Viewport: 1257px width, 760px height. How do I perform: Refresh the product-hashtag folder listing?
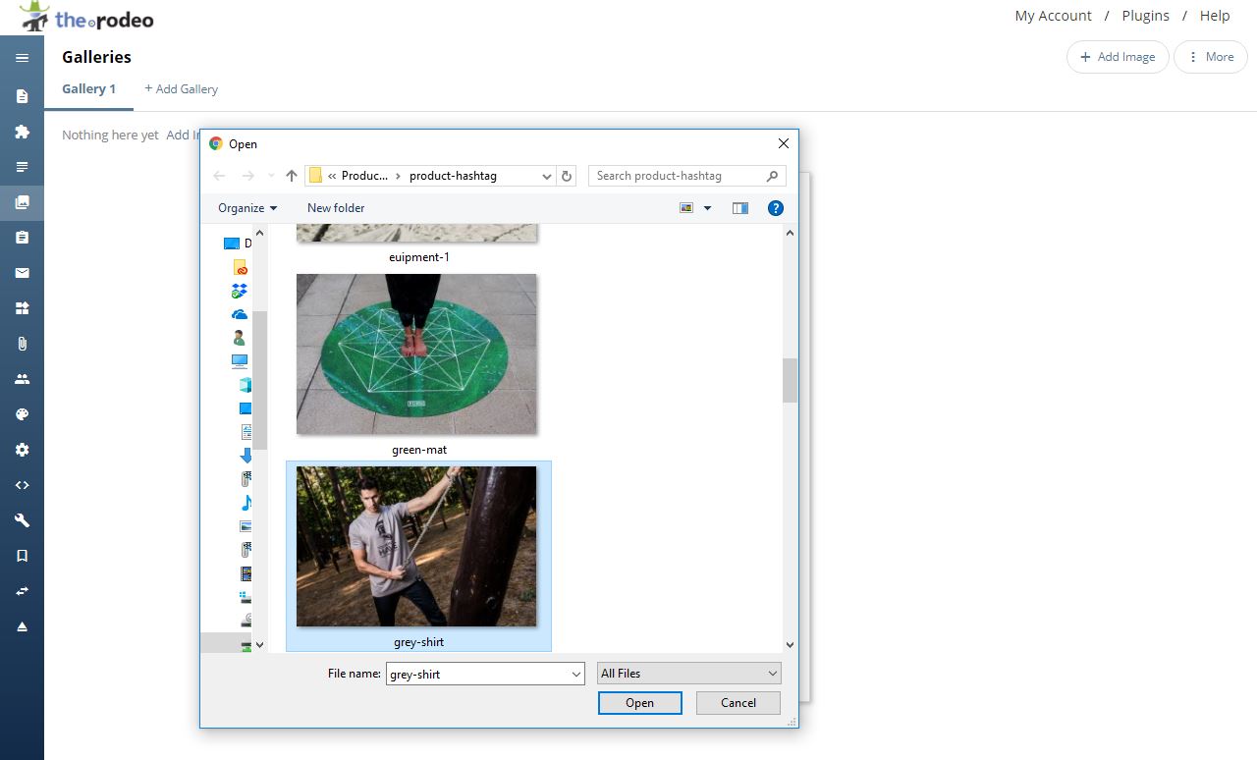[566, 176]
